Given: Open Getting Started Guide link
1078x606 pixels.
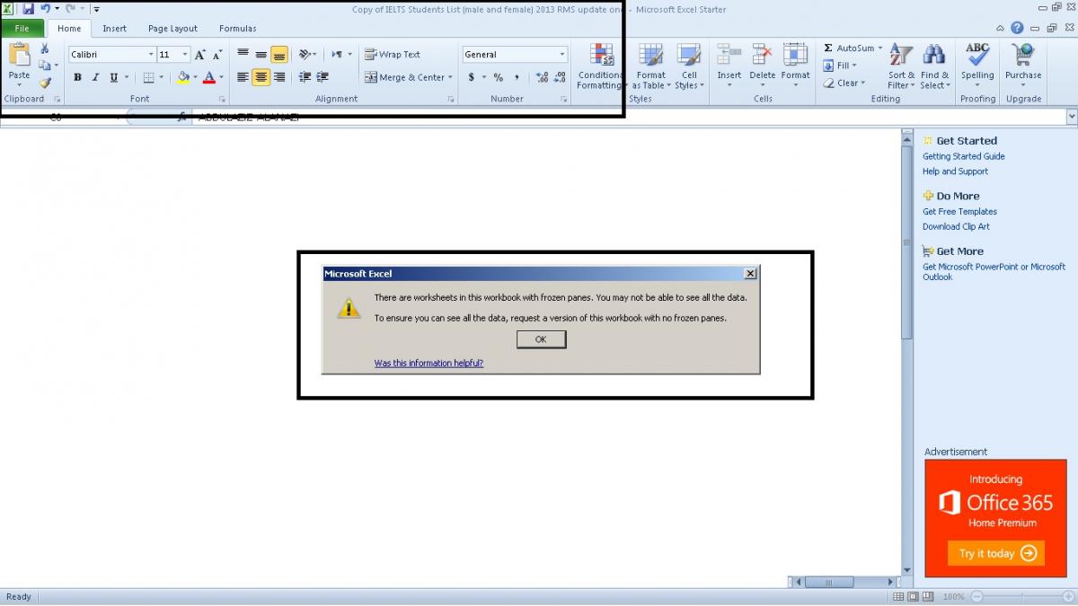Looking at the screenshot, I should (x=964, y=156).
